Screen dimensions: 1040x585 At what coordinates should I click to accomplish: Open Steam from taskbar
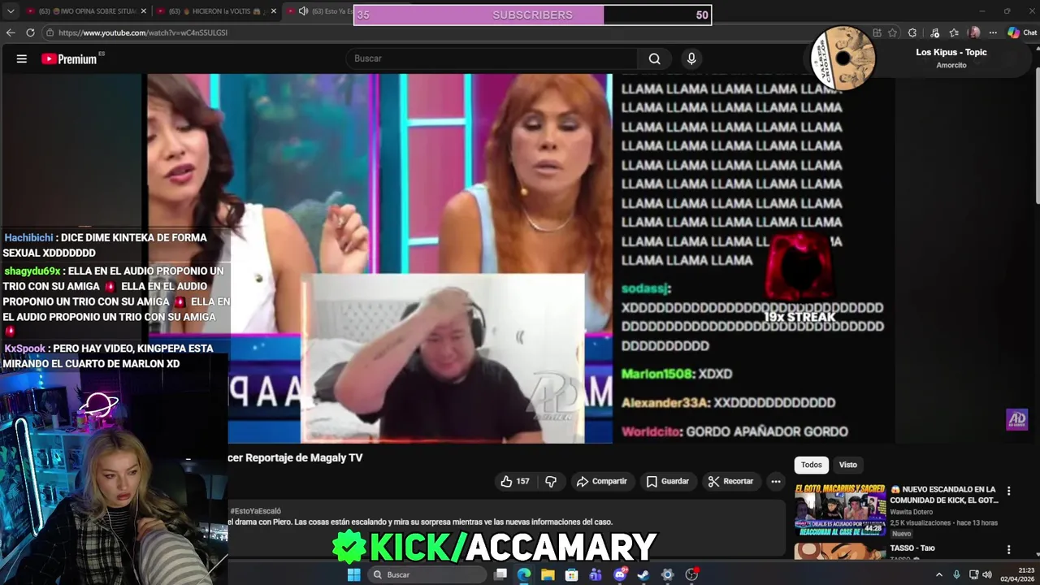[643, 574]
